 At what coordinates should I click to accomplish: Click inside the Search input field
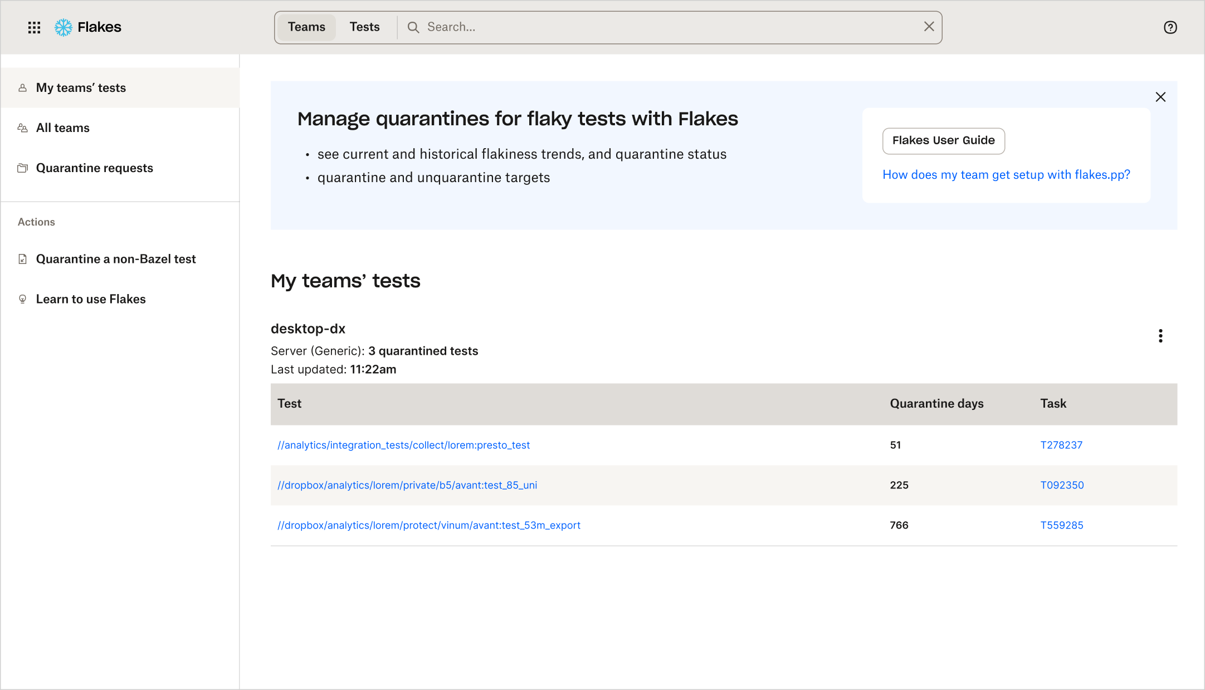pyautogui.click(x=669, y=27)
